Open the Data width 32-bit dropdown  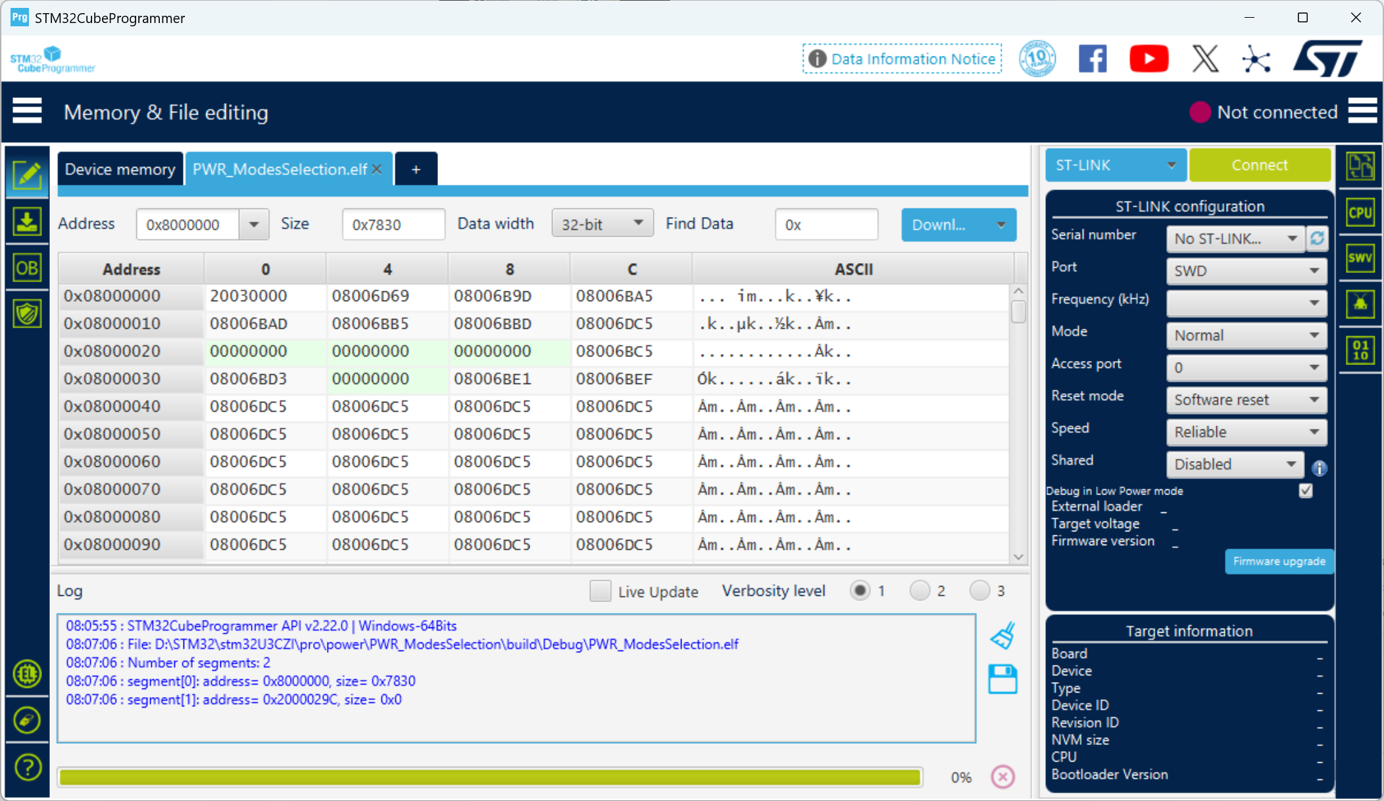(602, 224)
